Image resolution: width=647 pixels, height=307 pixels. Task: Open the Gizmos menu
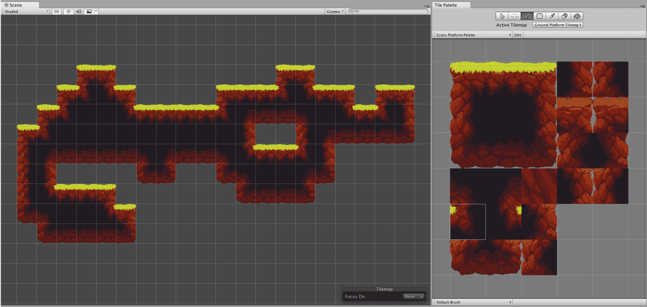(x=335, y=12)
